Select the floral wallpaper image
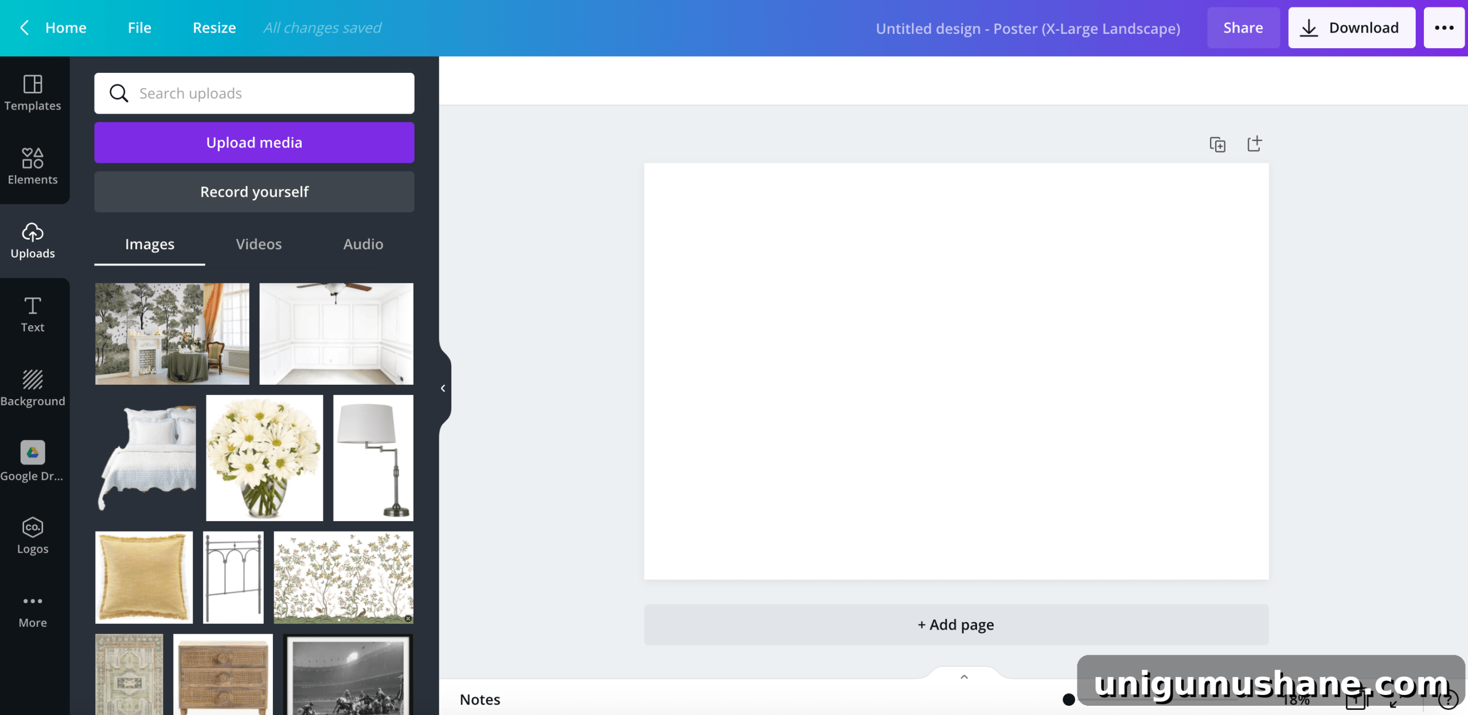The height and width of the screenshot is (715, 1468). (343, 577)
